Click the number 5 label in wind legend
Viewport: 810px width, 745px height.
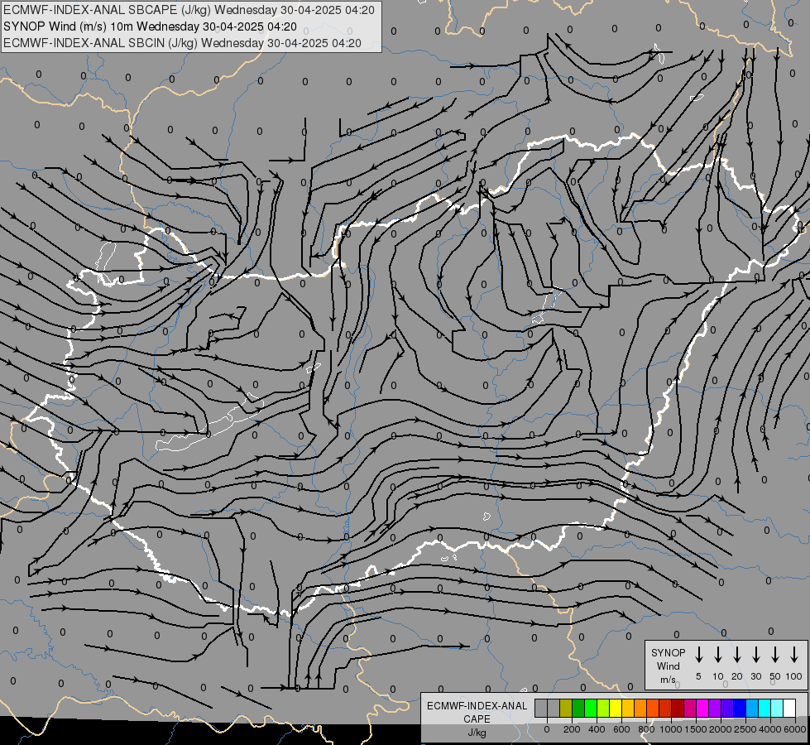[x=698, y=676]
